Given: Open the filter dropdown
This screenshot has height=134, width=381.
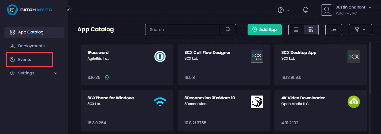Looking at the screenshot, I should pos(360,29).
